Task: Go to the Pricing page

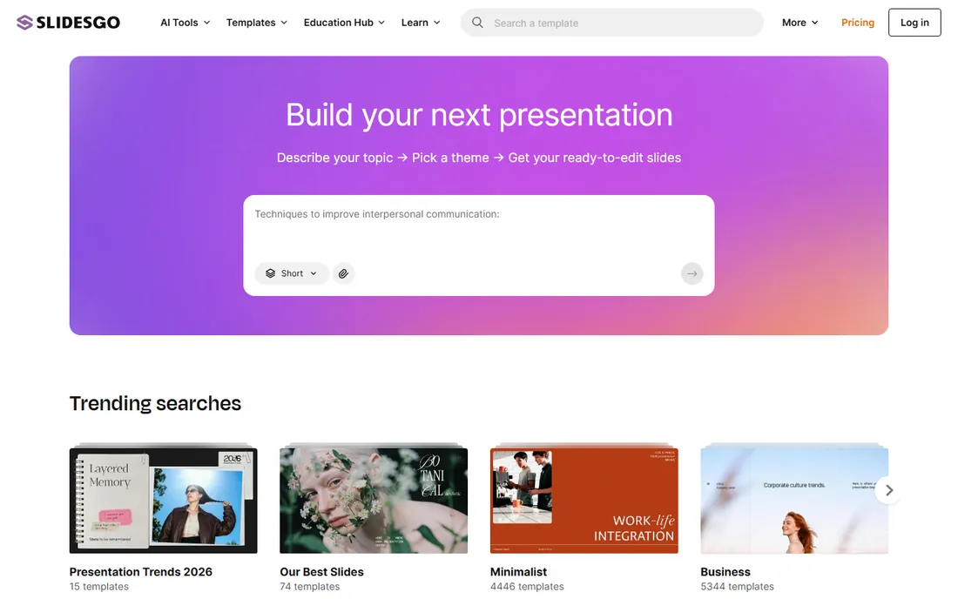Action: coord(857,23)
